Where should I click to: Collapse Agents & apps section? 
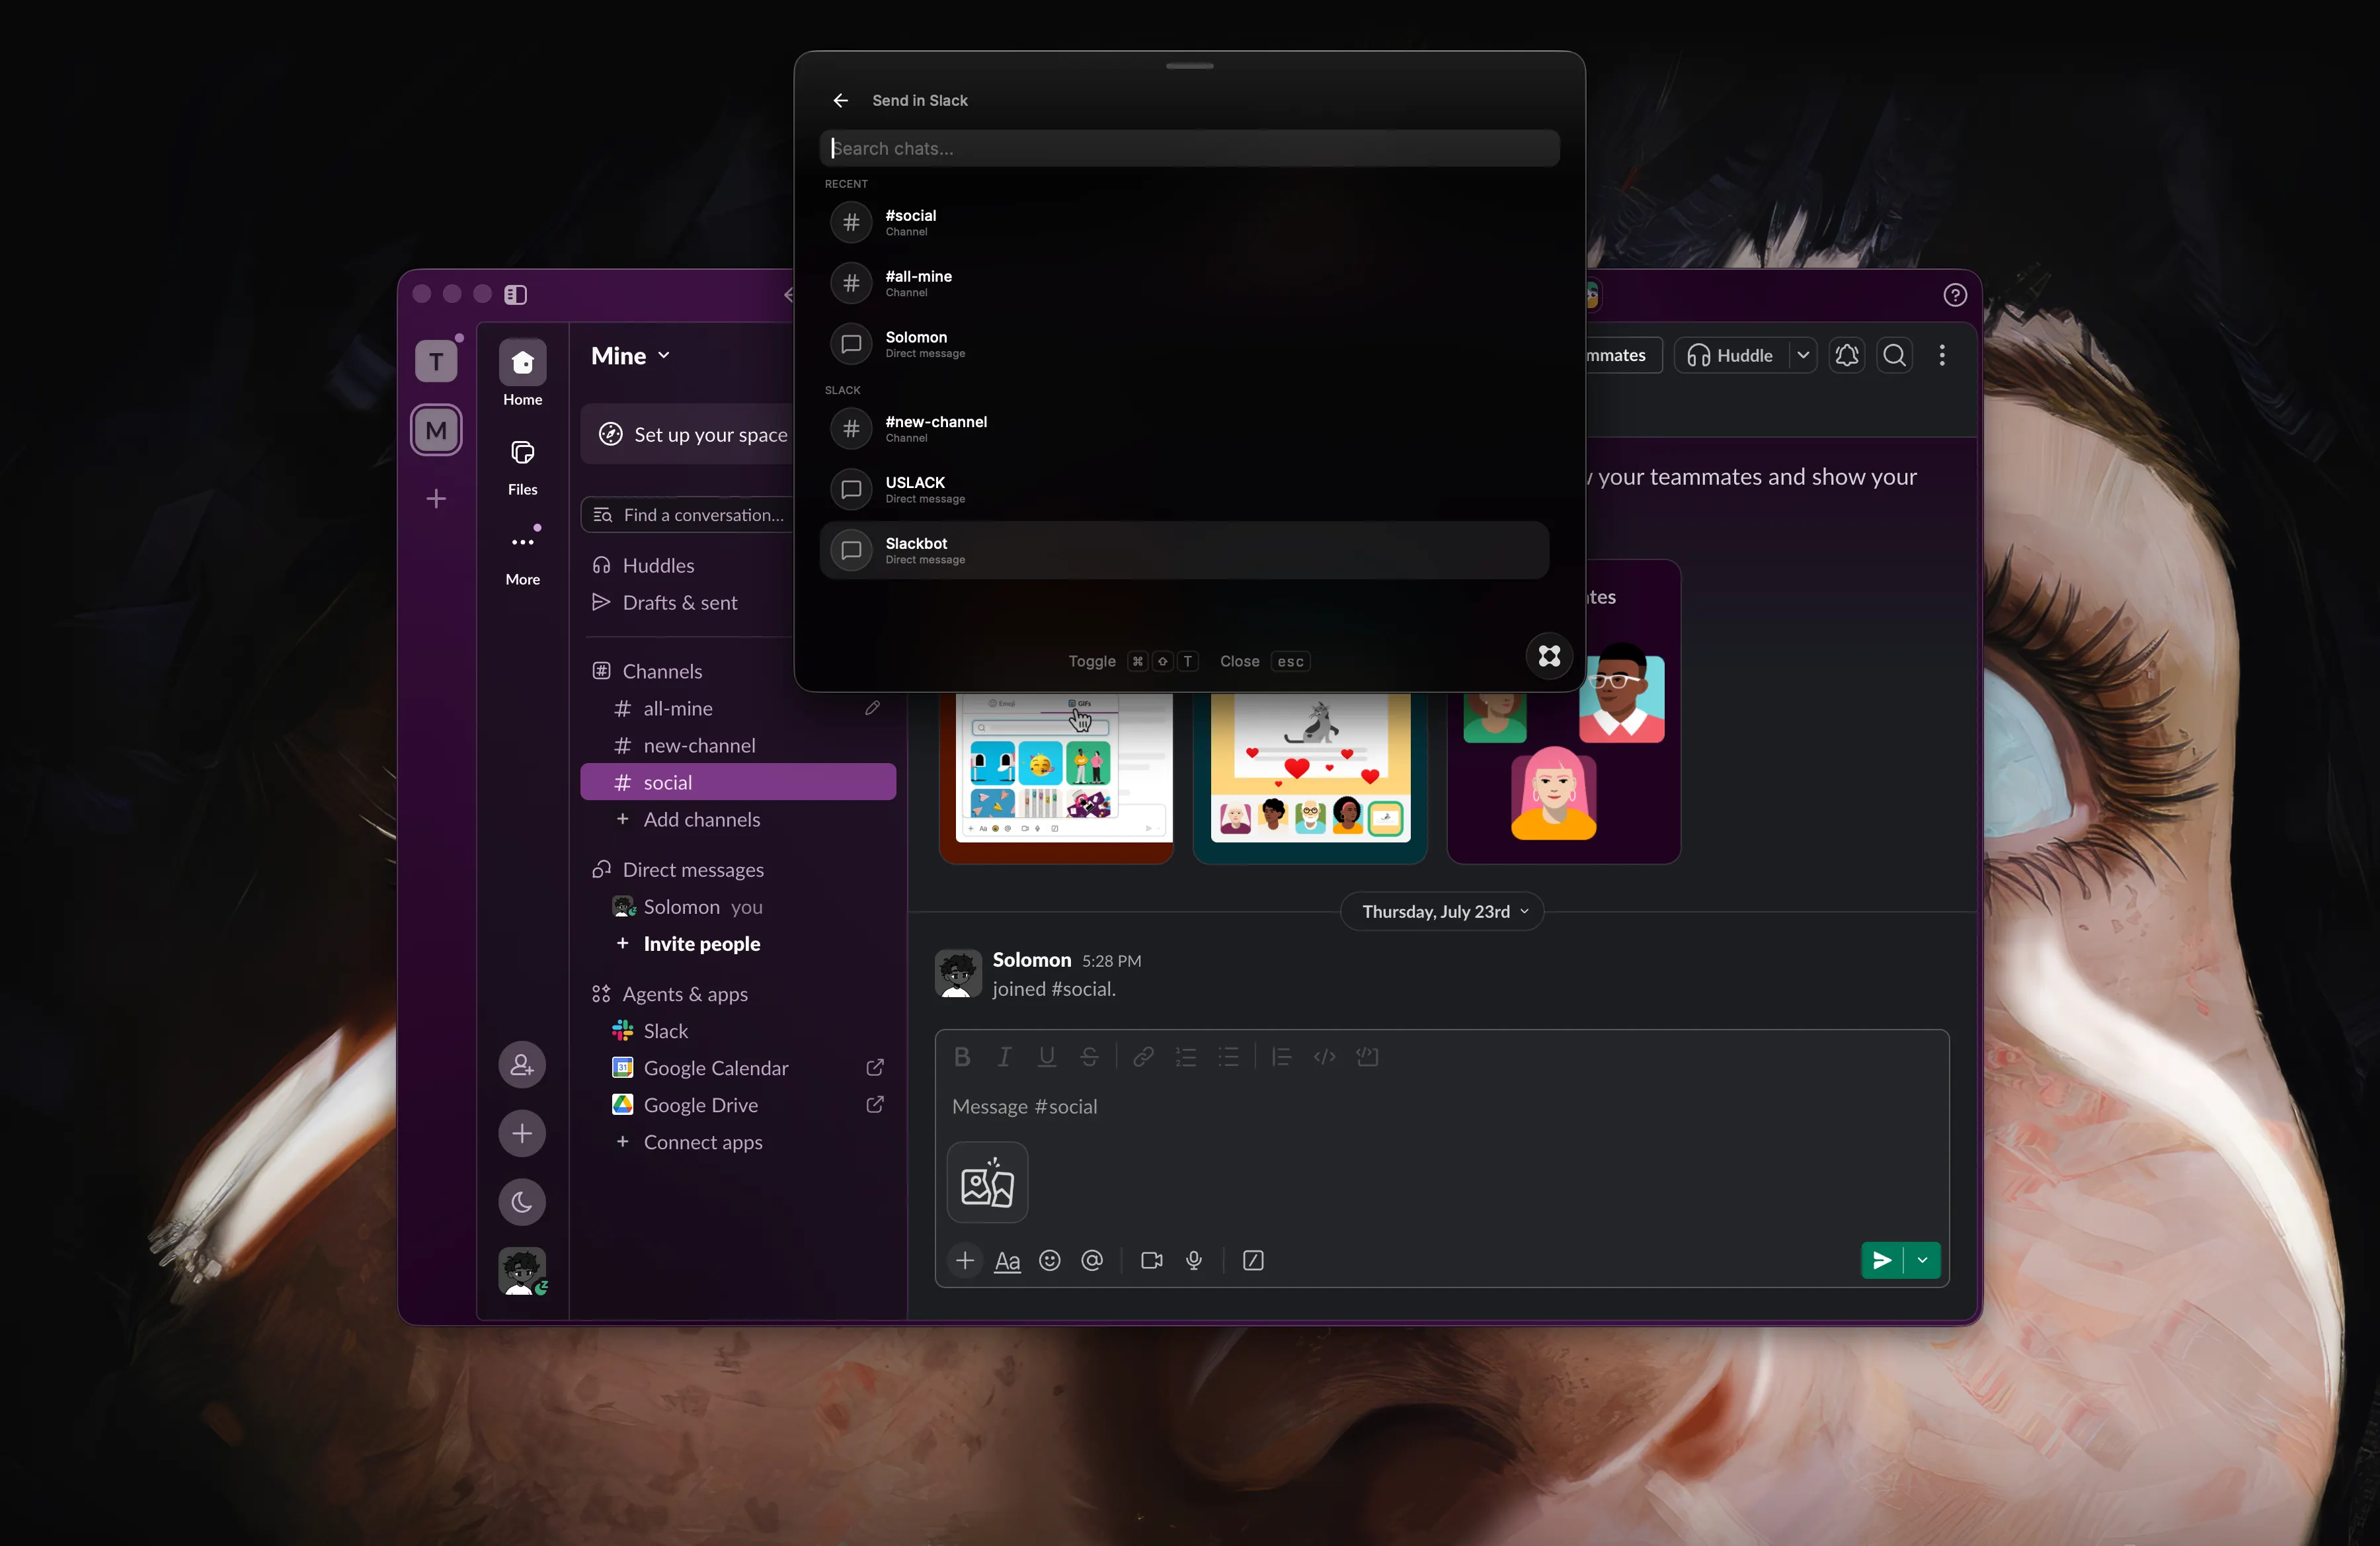[x=685, y=994]
